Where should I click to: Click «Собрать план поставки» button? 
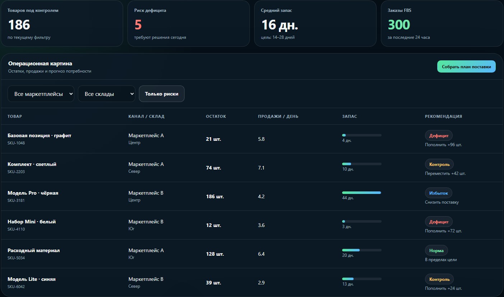click(x=466, y=66)
